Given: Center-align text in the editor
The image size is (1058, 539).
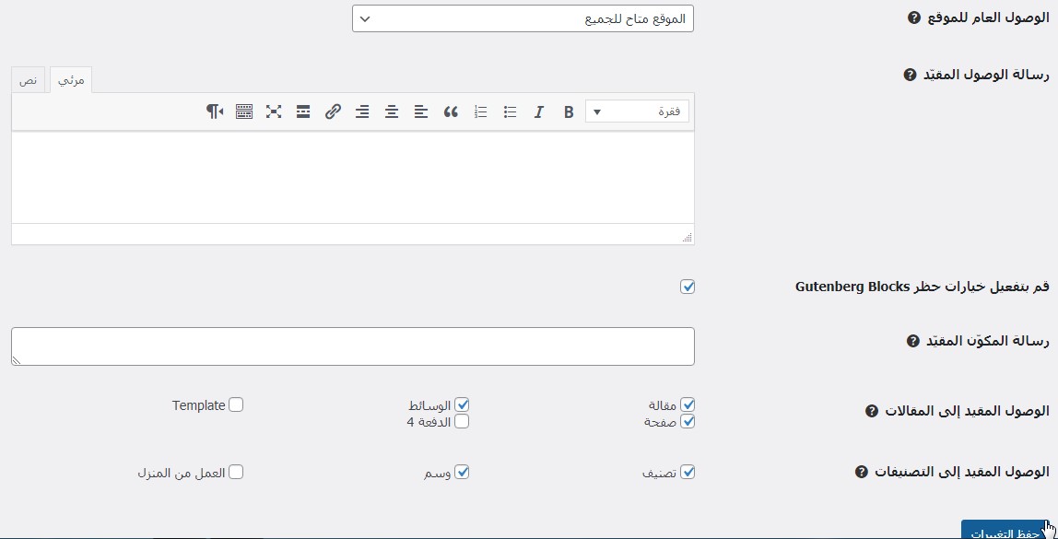Looking at the screenshot, I should click(x=392, y=111).
